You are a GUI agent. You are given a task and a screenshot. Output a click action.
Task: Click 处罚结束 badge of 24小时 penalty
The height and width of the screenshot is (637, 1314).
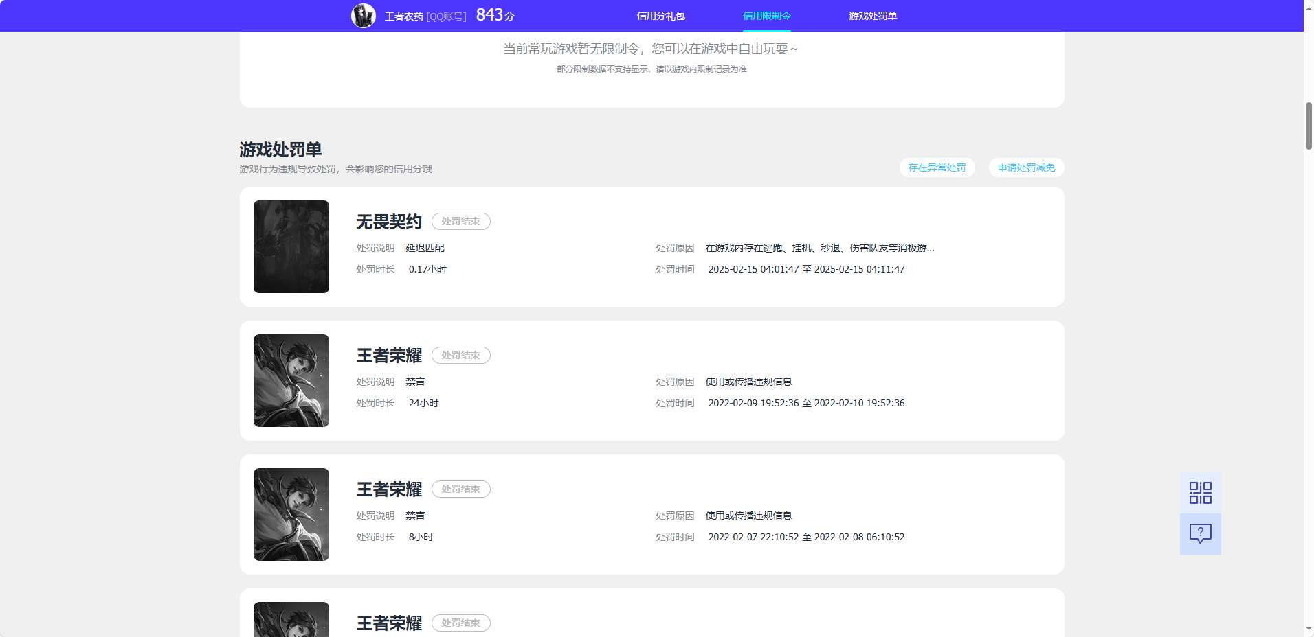point(460,355)
